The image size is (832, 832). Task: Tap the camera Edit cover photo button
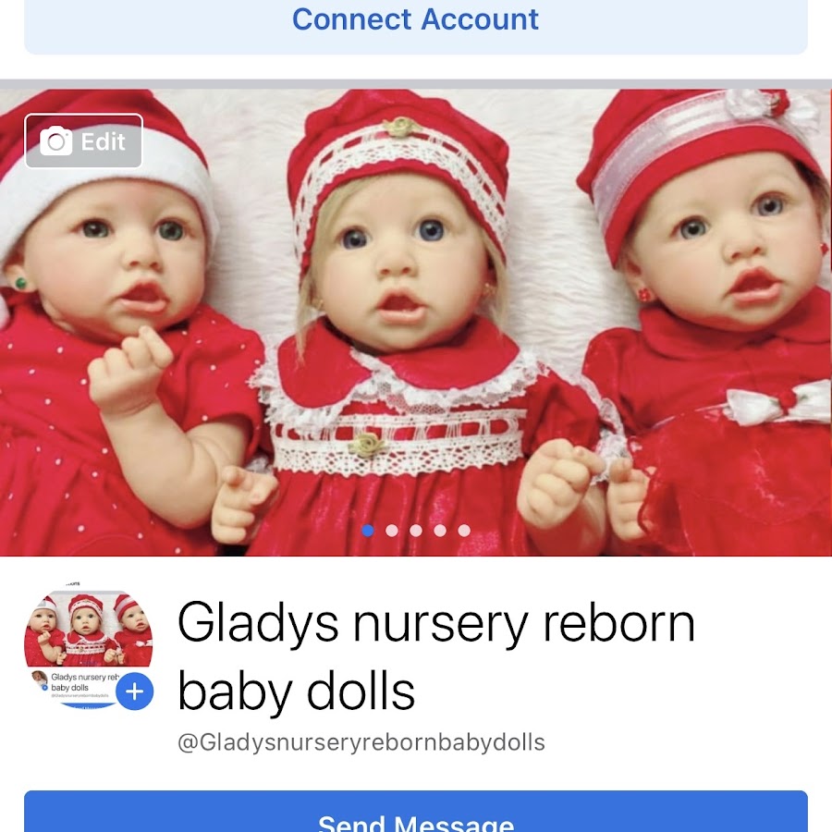click(x=83, y=141)
